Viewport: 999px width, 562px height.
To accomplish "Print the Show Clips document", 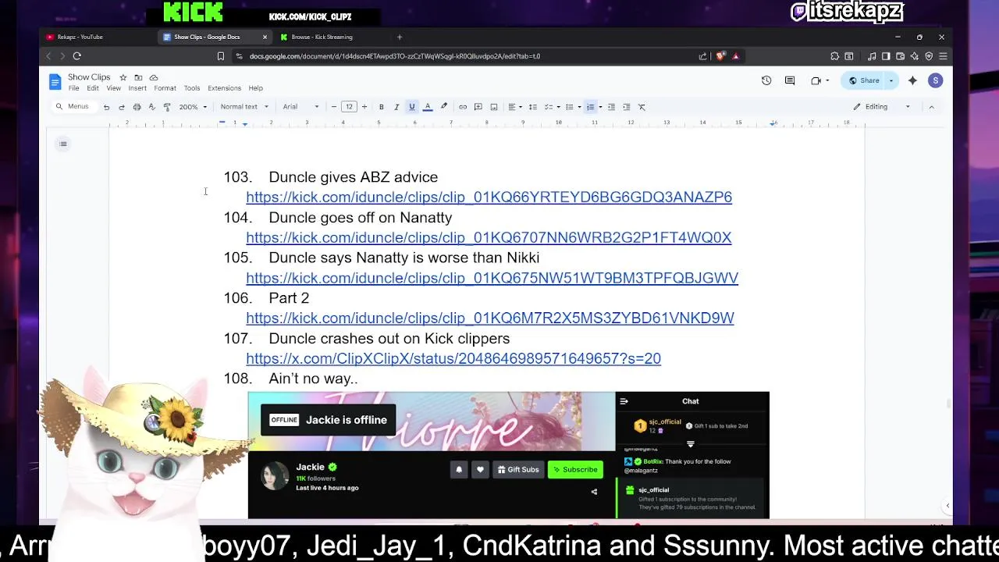I will coord(137,107).
